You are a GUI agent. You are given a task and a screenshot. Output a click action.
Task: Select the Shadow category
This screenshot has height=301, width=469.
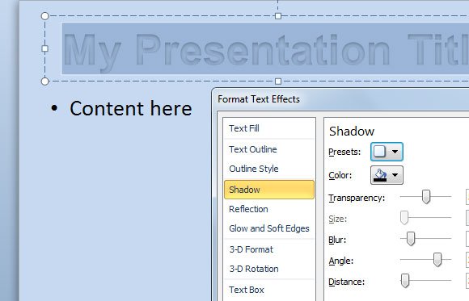(269, 190)
